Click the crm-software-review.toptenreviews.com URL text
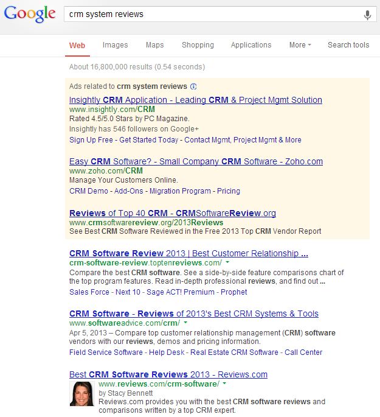This screenshot has height=417, width=380. [145, 263]
